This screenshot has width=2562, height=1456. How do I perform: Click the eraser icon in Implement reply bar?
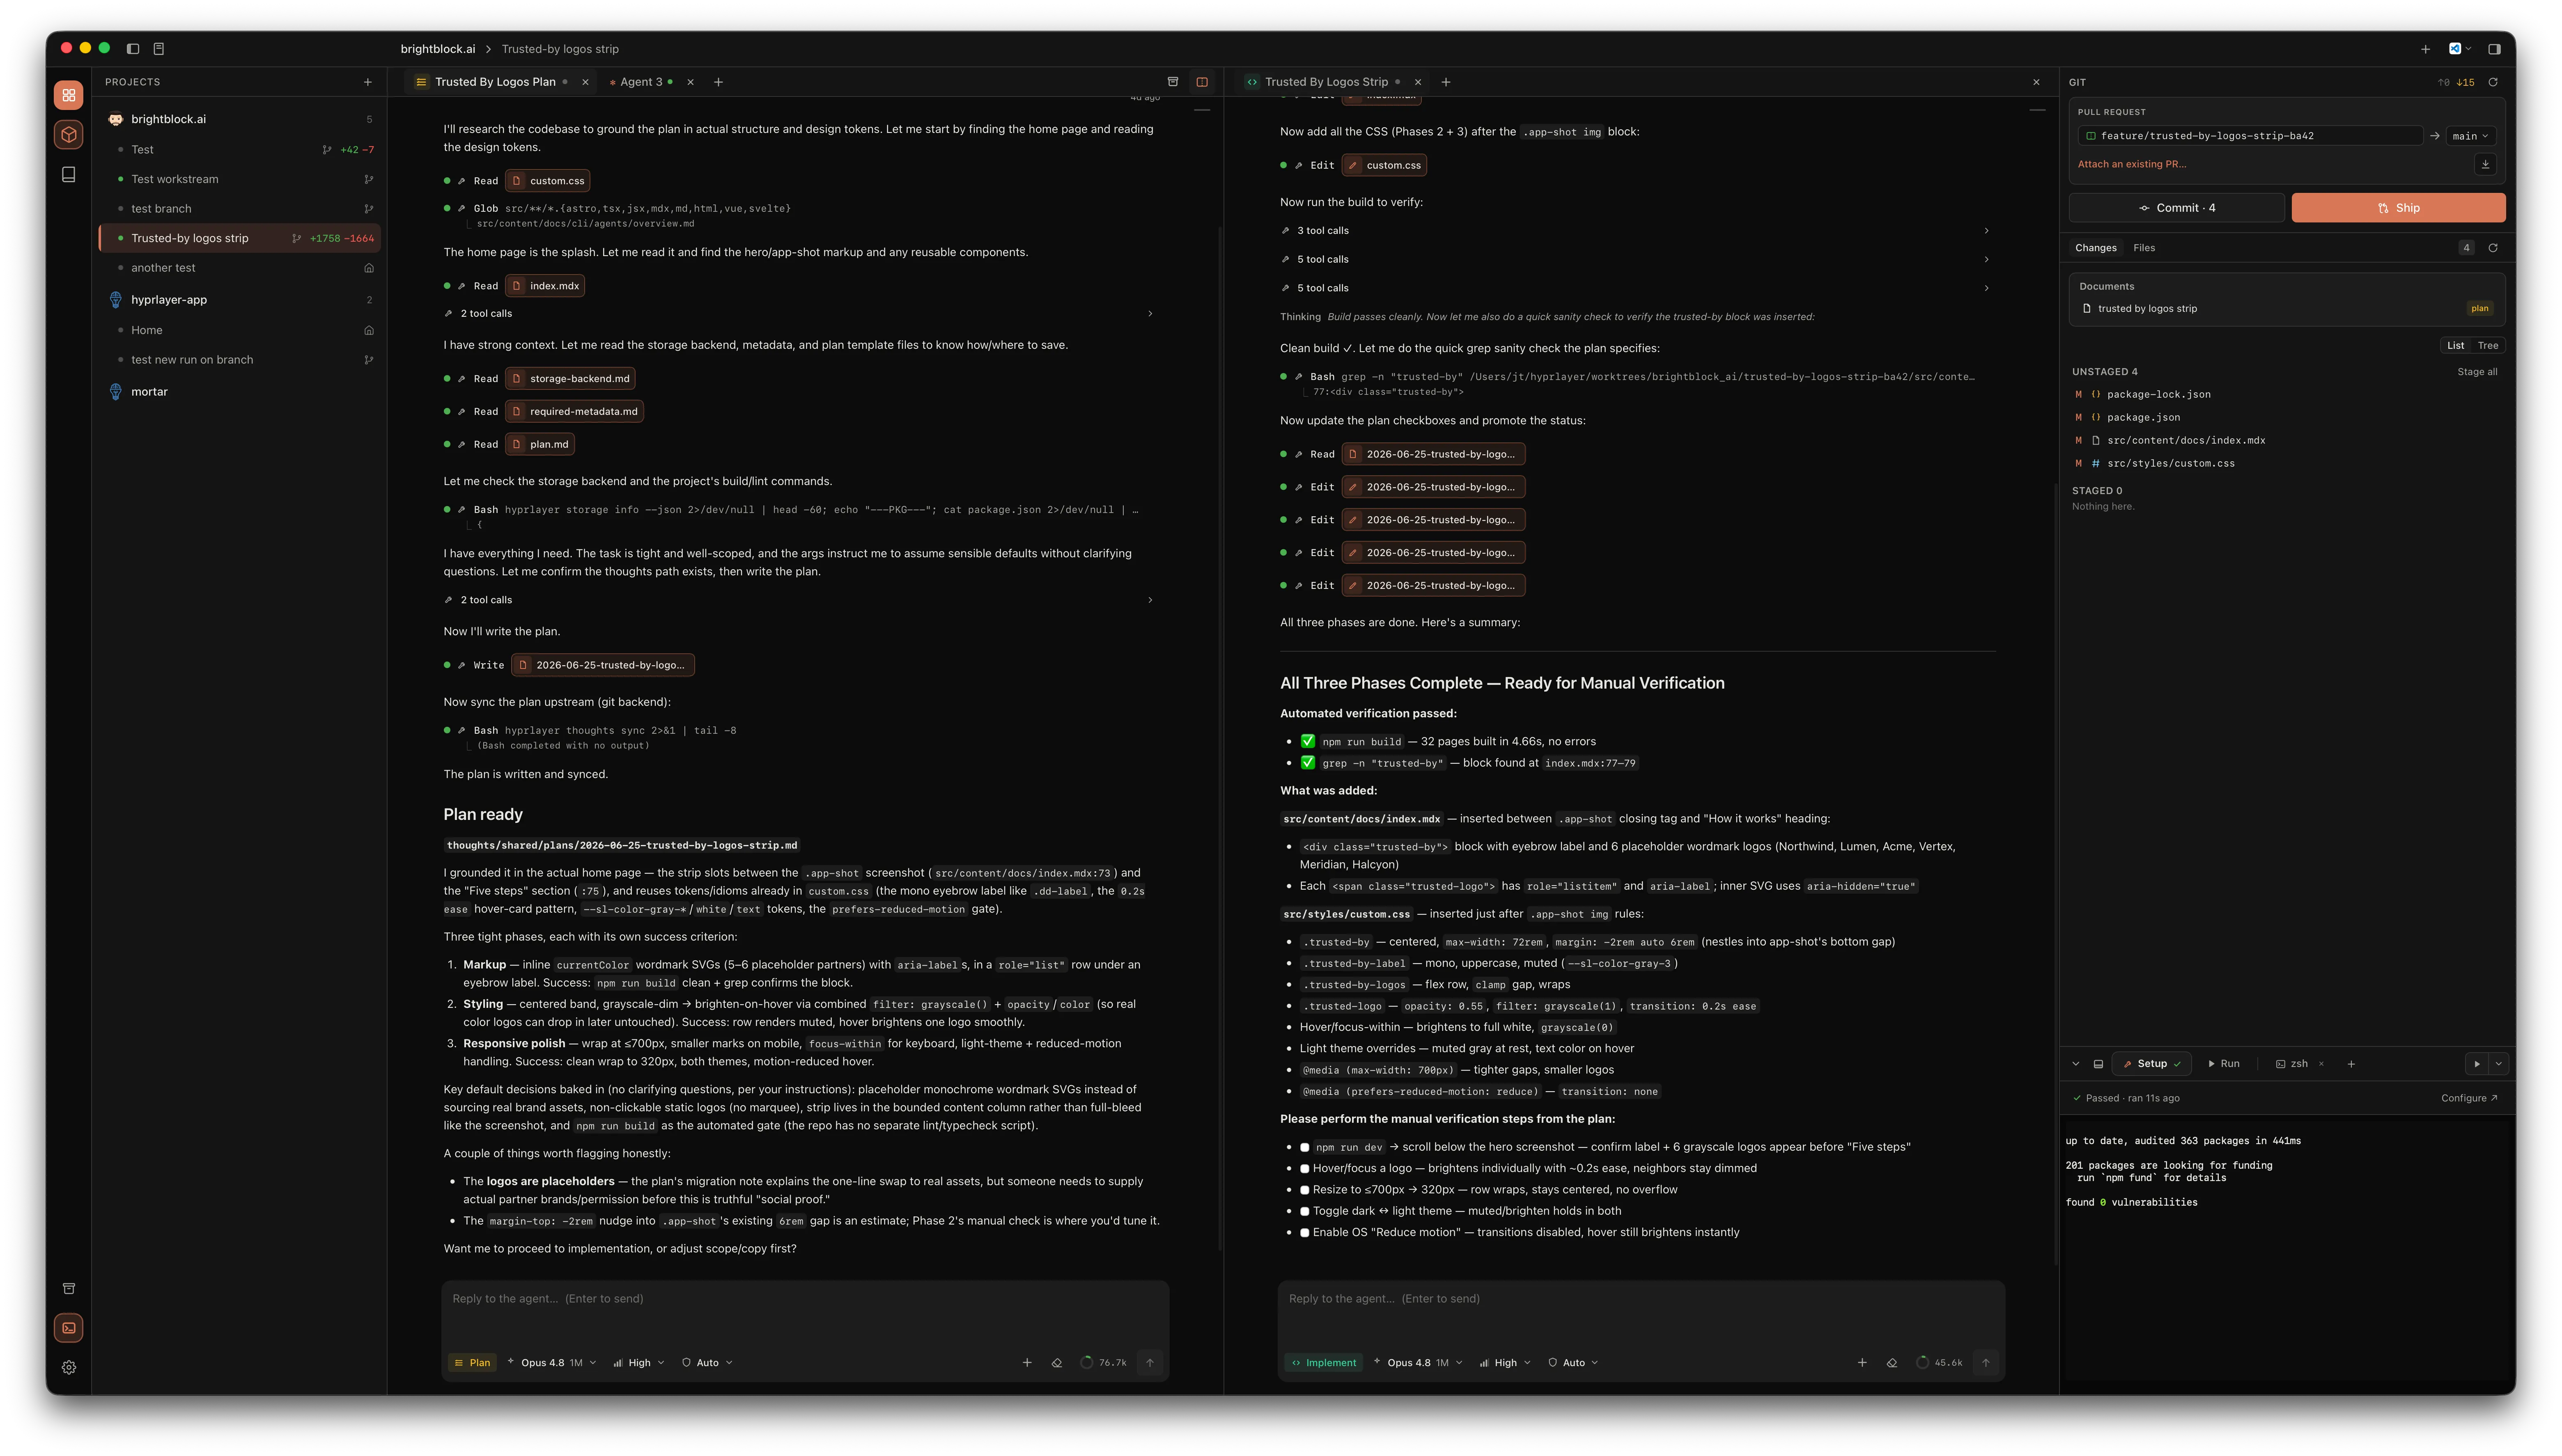point(1892,1362)
